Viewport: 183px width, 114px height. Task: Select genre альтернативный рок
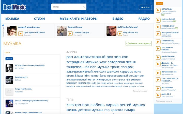point(94,57)
